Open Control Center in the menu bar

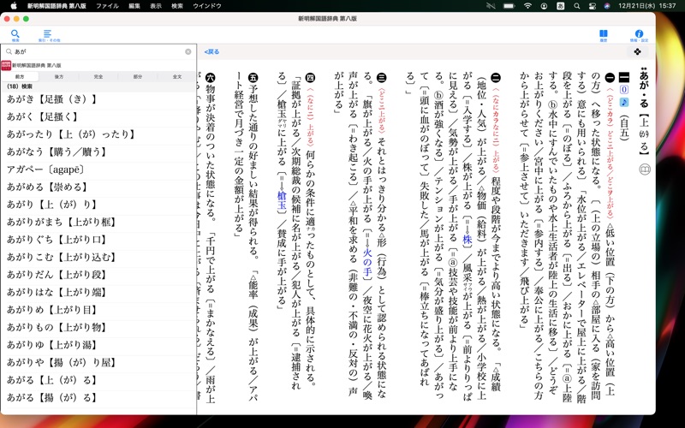(x=592, y=6)
